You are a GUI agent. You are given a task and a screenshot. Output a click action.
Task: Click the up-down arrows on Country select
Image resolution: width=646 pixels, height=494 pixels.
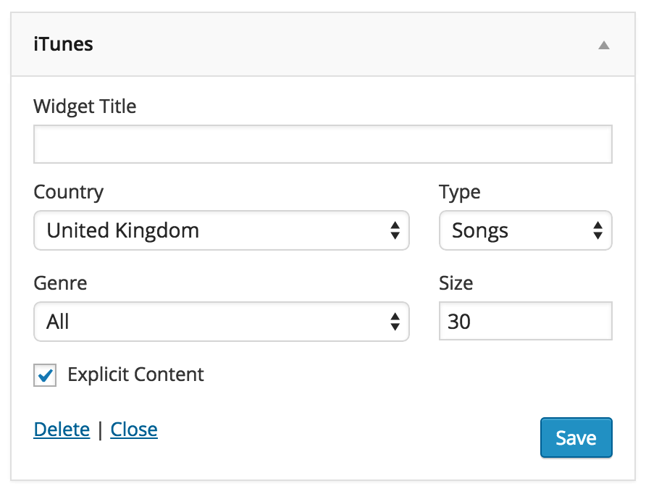pyautogui.click(x=395, y=230)
